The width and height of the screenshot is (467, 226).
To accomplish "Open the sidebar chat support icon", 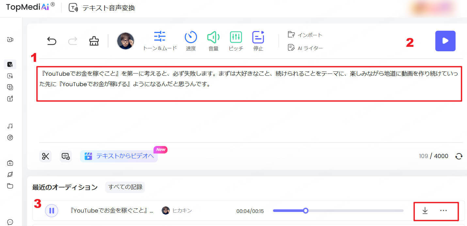I will click(x=10, y=222).
